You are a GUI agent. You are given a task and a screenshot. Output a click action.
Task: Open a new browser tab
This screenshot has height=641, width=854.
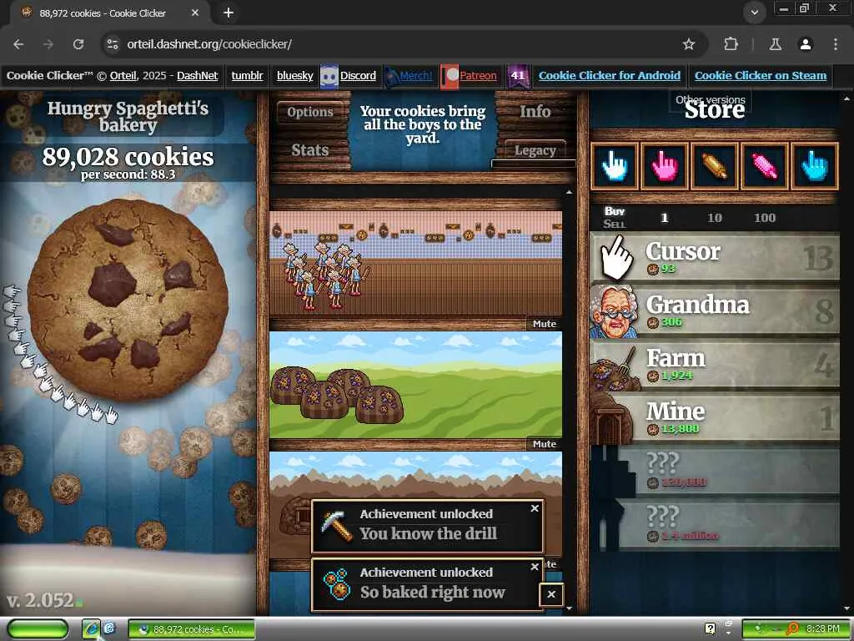pyautogui.click(x=229, y=13)
